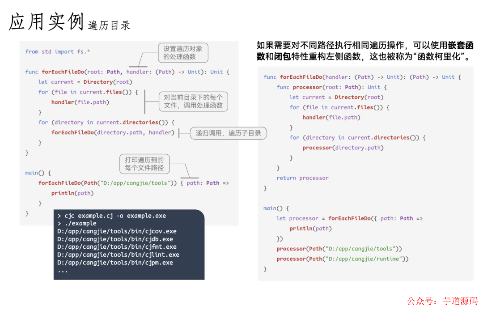Select the processor function name in right code
Image resolution: width=483 pixels, height=310 pixels.
307,87
